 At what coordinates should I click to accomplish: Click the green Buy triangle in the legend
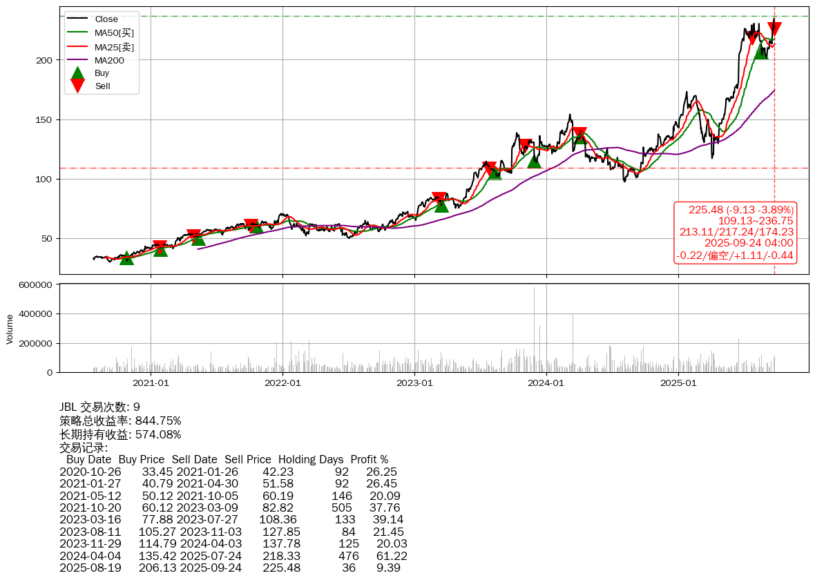(x=78, y=73)
